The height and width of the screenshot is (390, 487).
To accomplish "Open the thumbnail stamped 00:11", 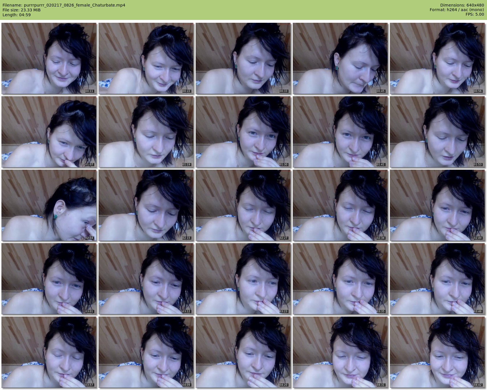I will pos(49,58).
